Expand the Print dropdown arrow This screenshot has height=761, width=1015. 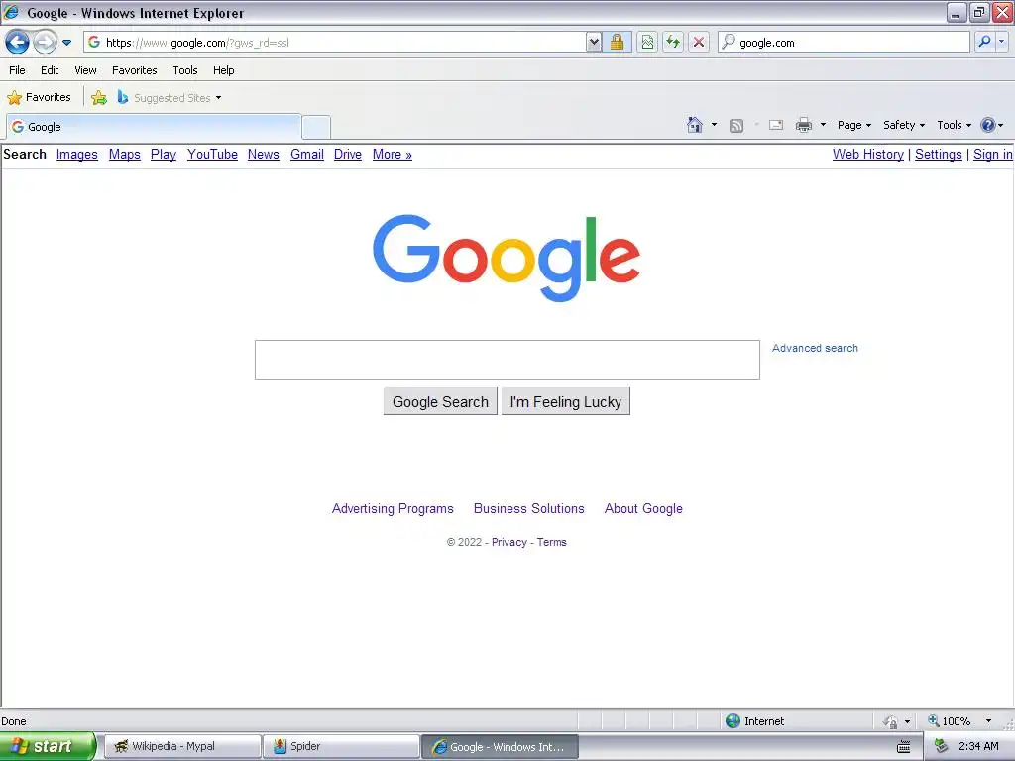coord(823,125)
